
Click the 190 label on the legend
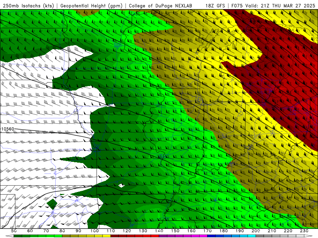coord(240,231)
